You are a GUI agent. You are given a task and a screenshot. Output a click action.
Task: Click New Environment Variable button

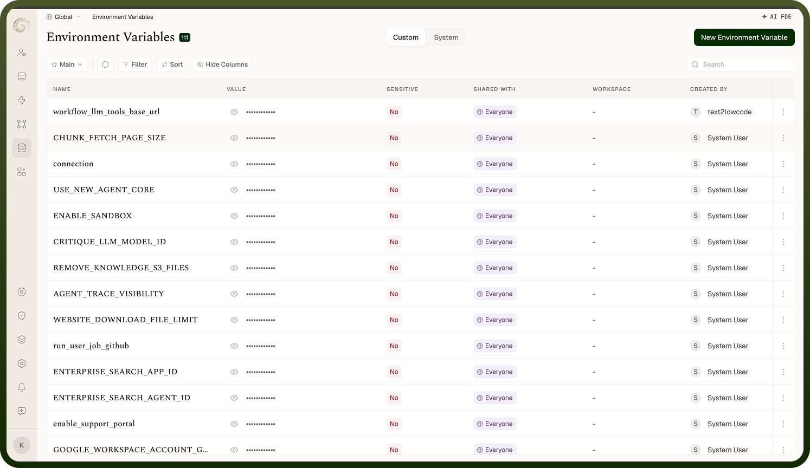(744, 37)
